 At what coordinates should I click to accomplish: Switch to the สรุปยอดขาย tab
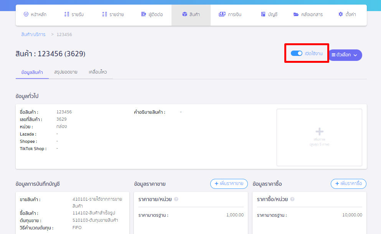pyautogui.click(x=66, y=72)
